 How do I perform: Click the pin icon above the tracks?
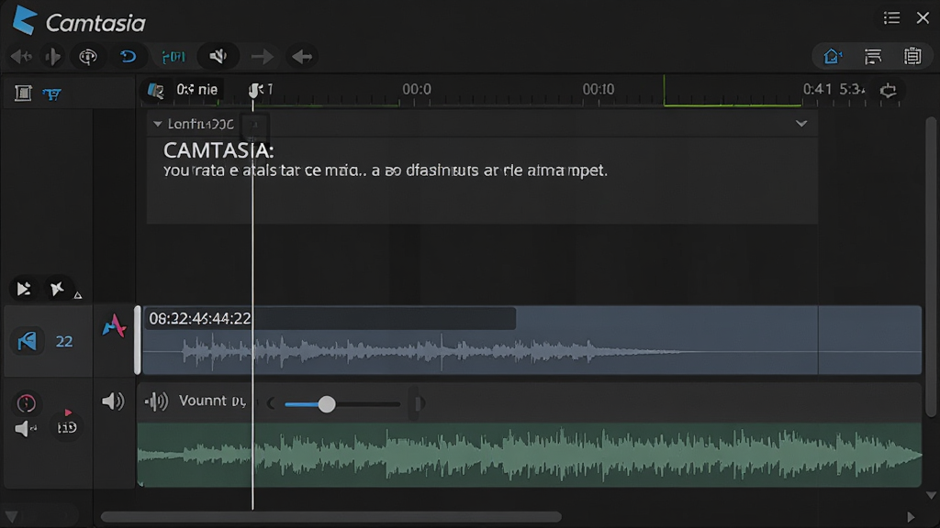click(57, 289)
